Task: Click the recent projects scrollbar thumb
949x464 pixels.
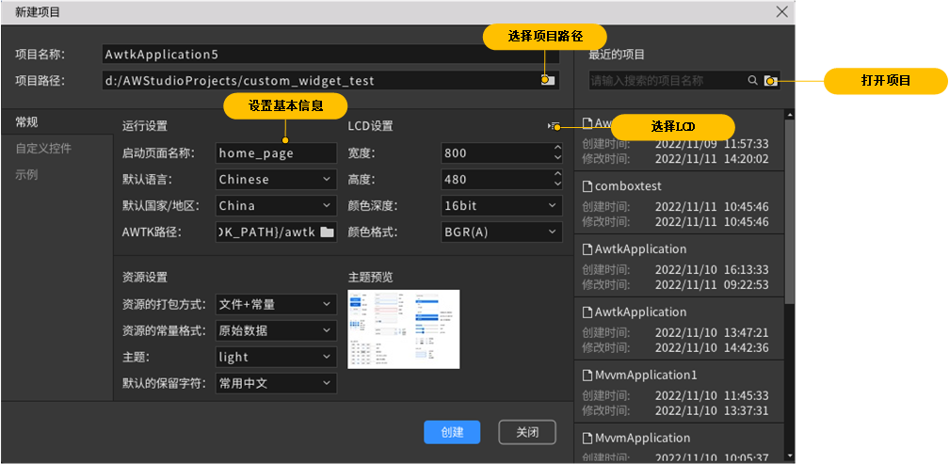Action: click(789, 212)
